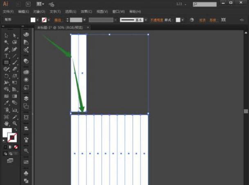Set paint mode to None
This screenshot has height=185, width=249.
coord(16,147)
